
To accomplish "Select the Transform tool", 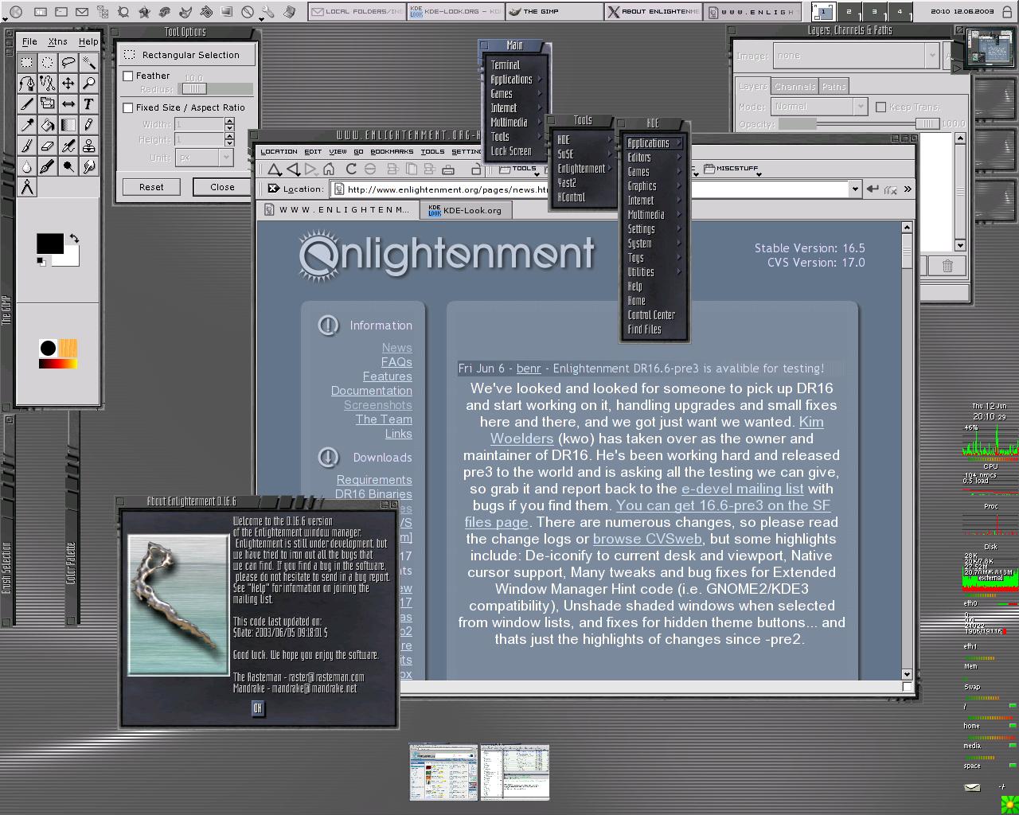I will 48,103.
